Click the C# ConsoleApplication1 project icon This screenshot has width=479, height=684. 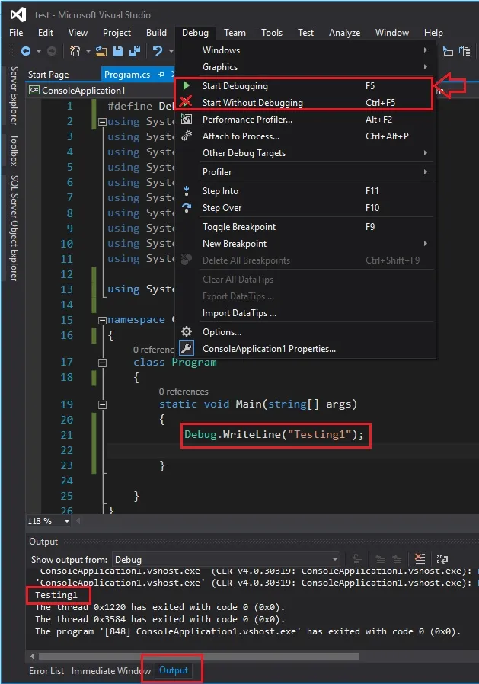point(34,91)
